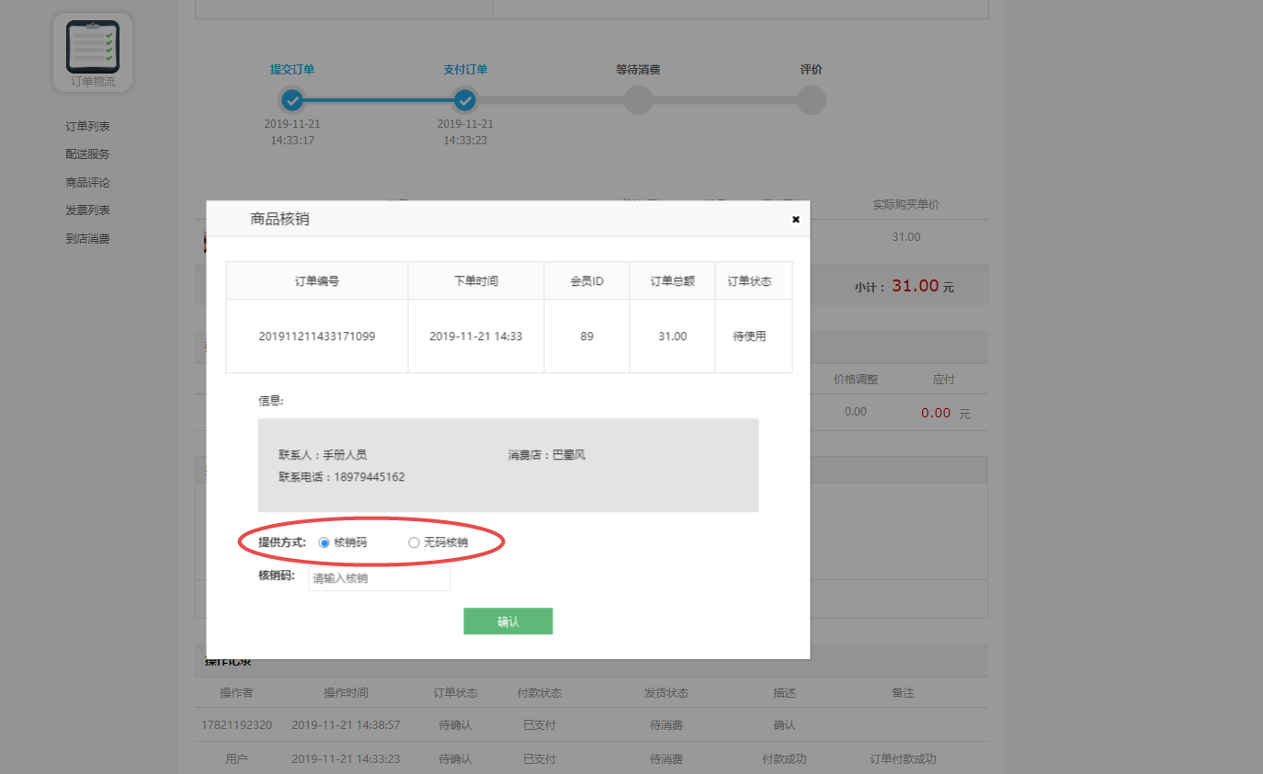Image resolution: width=1263 pixels, height=774 pixels.
Task: Open the 到店消费 sidebar link
Action: coord(86,238)
